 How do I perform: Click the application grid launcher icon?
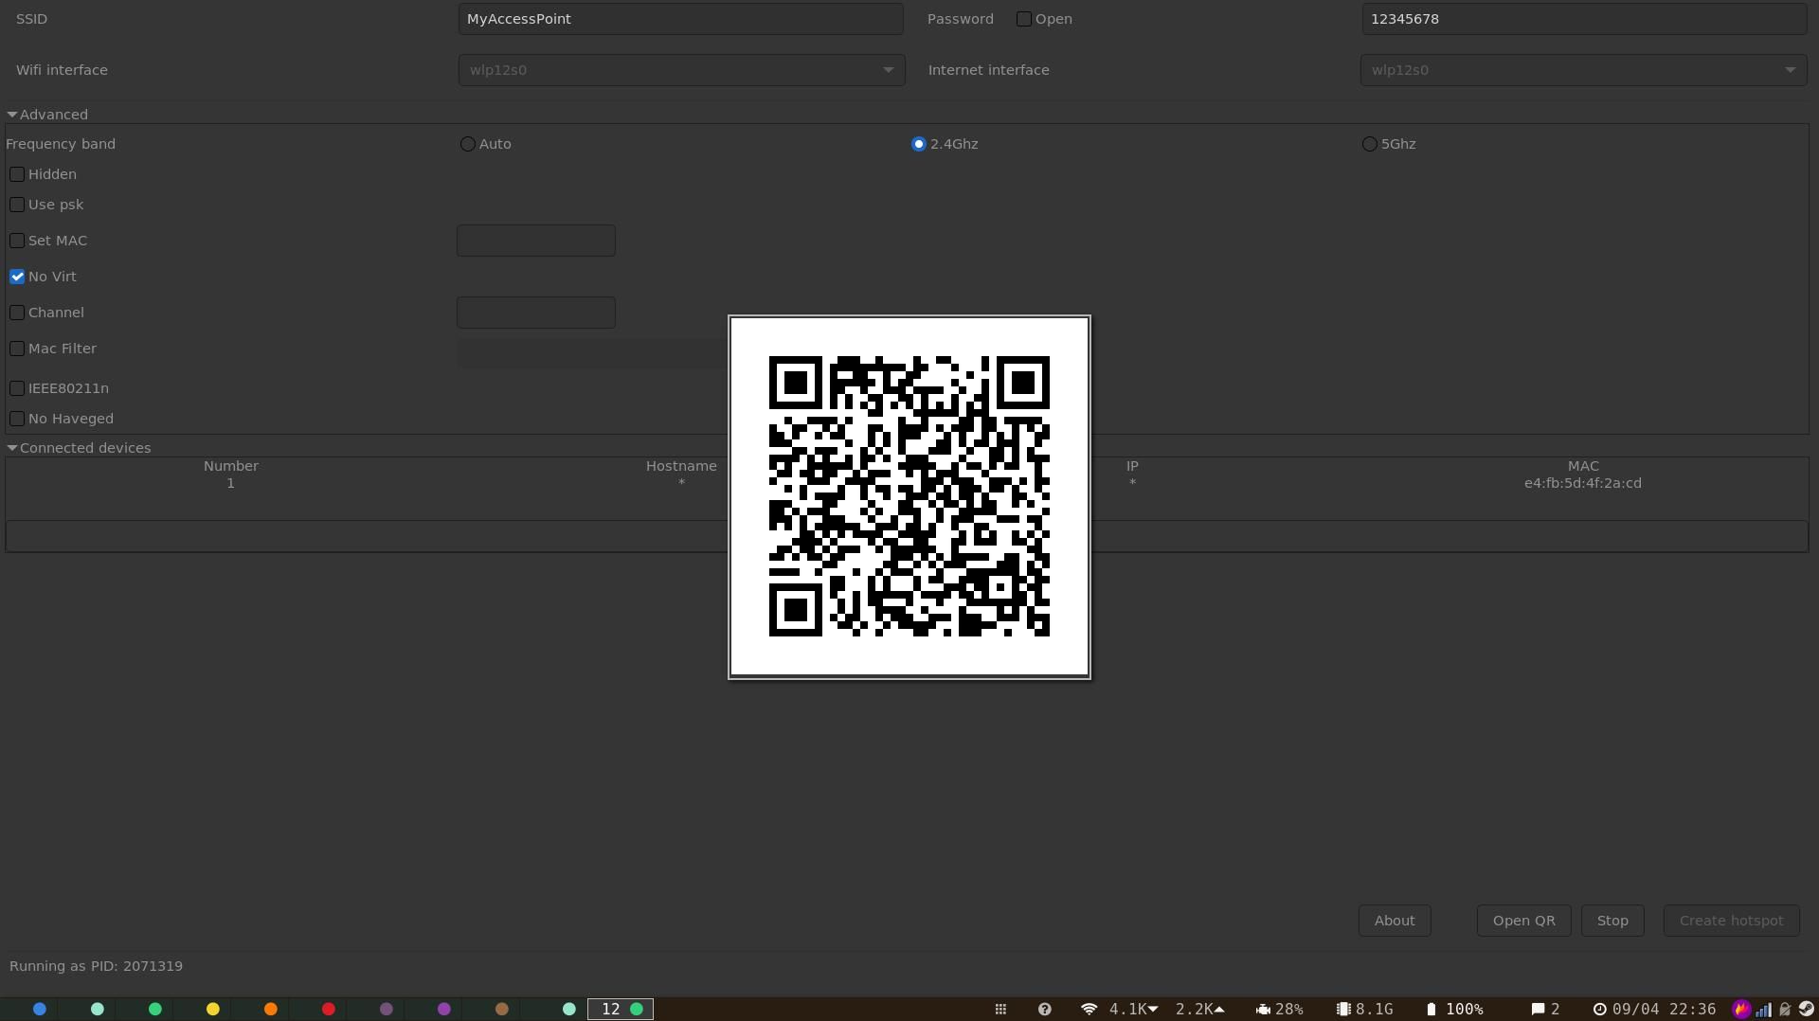click(1000, 1009)
